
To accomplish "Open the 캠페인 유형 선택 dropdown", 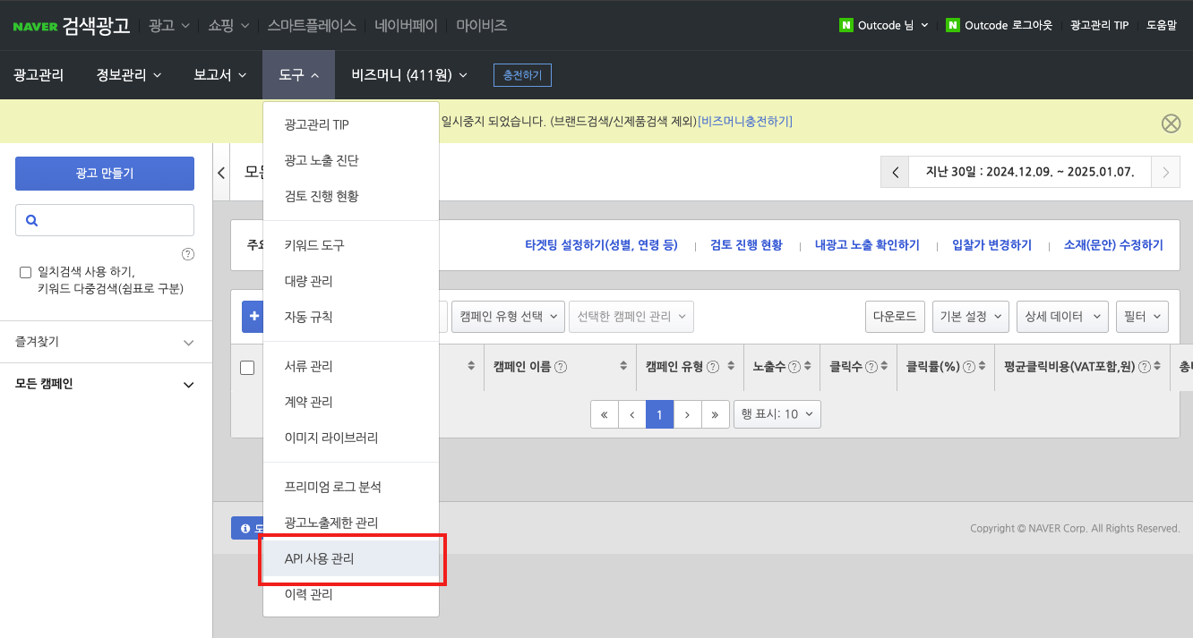I will (510, 316).
